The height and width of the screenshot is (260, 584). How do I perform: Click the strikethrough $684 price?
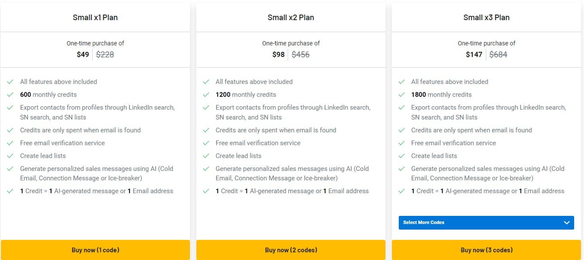coord(497,54)
